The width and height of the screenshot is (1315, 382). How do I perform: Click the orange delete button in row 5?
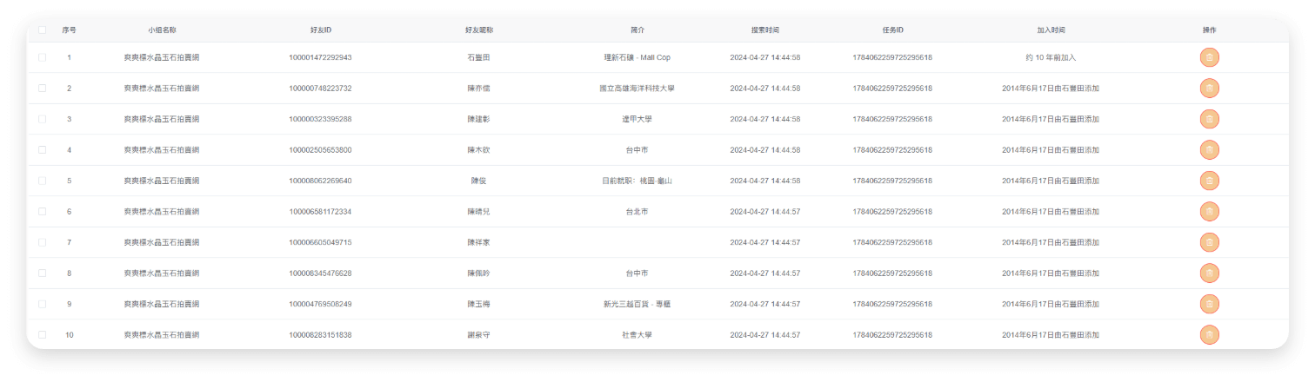[1209, 181]
